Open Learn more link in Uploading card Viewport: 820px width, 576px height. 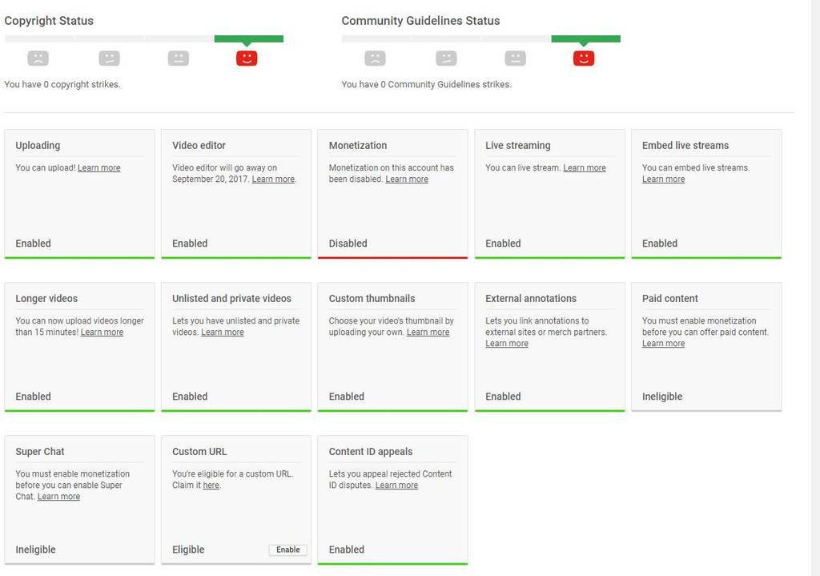99,168
